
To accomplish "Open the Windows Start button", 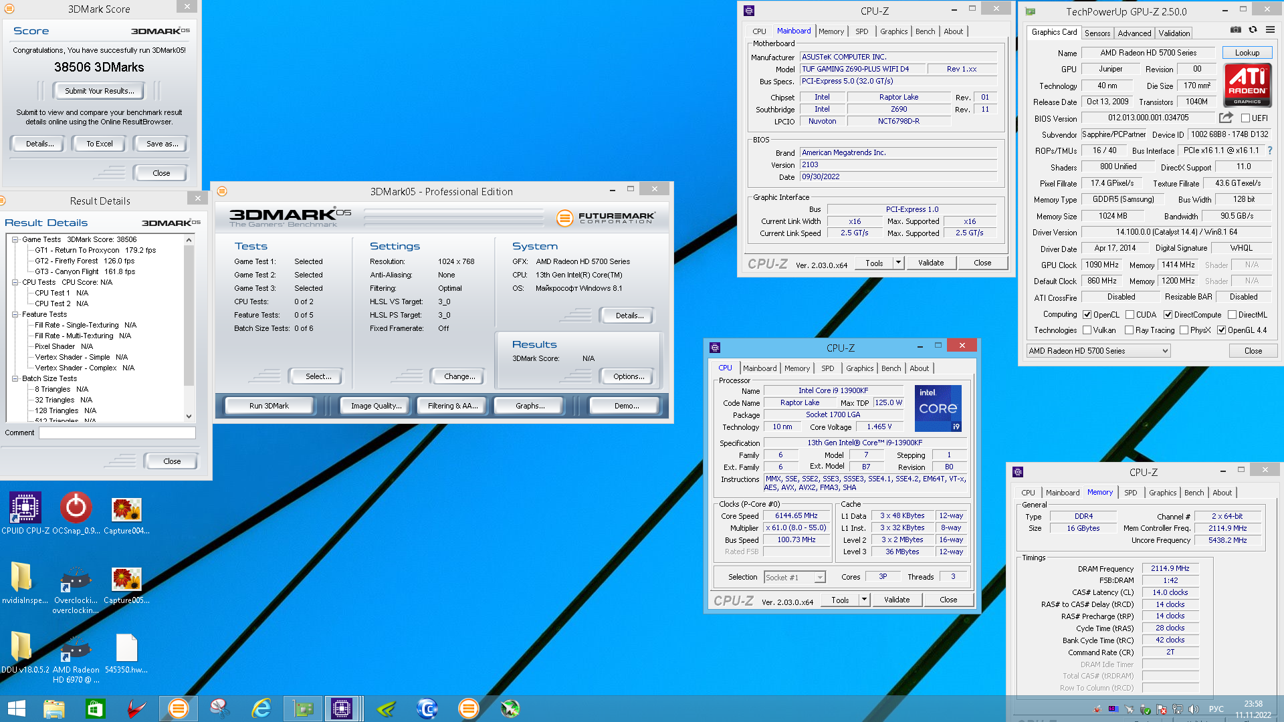I will tap(16, 709).
